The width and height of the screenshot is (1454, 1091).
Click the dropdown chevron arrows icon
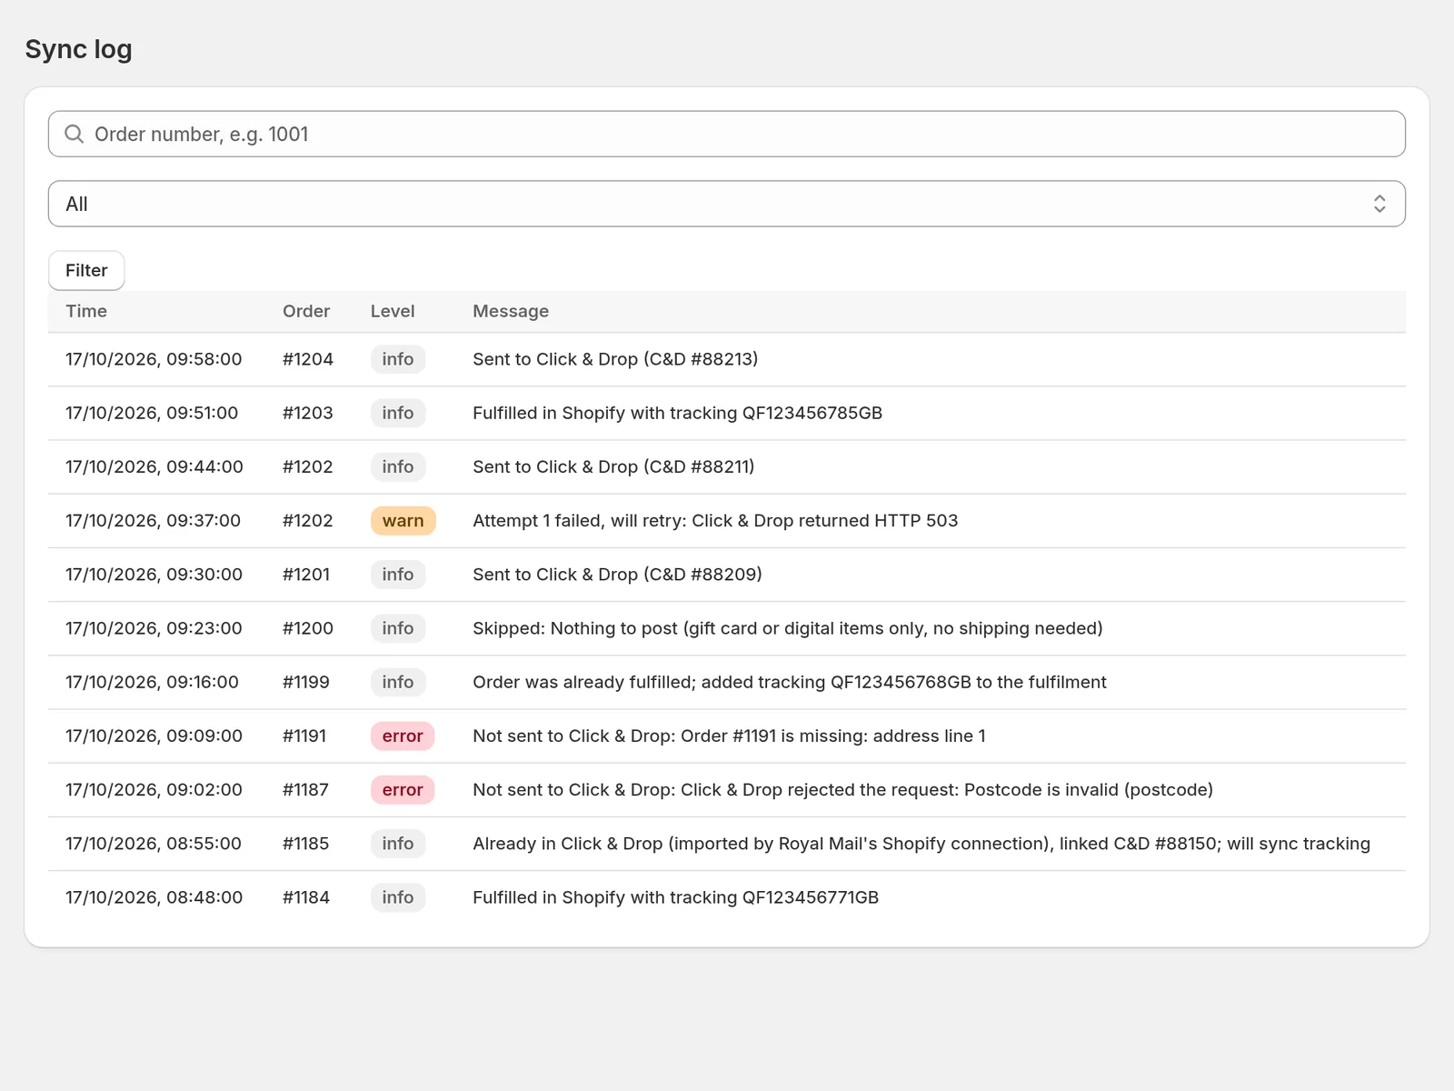point(1379,204)
